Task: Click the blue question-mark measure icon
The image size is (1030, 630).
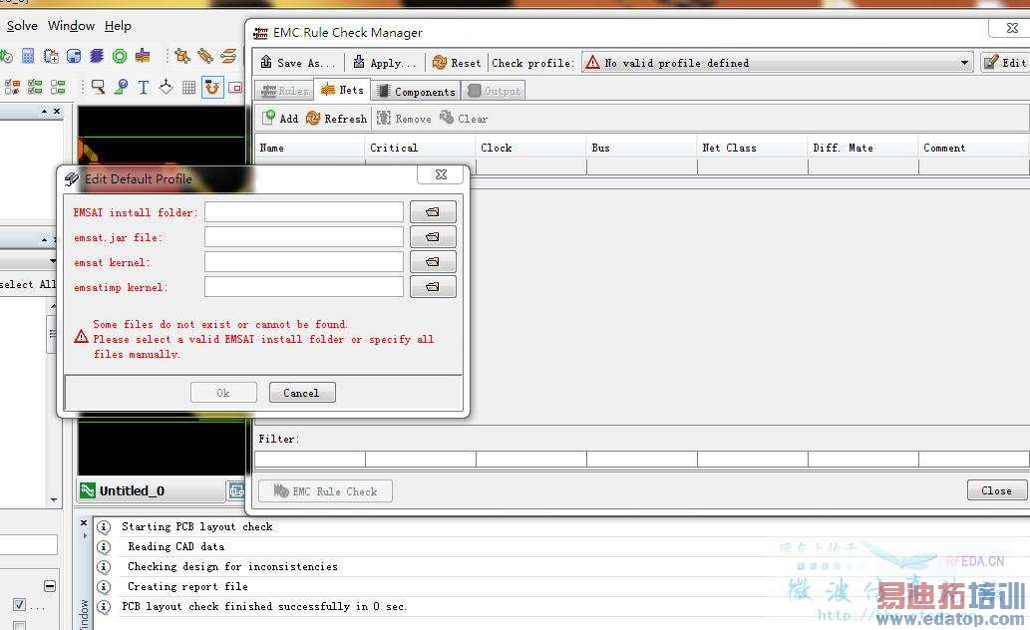Action: (121, 87)
